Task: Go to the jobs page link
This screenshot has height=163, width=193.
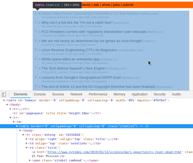Action: (x=116, y=5)
